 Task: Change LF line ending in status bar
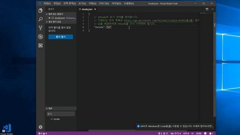[x=192, y=133]
